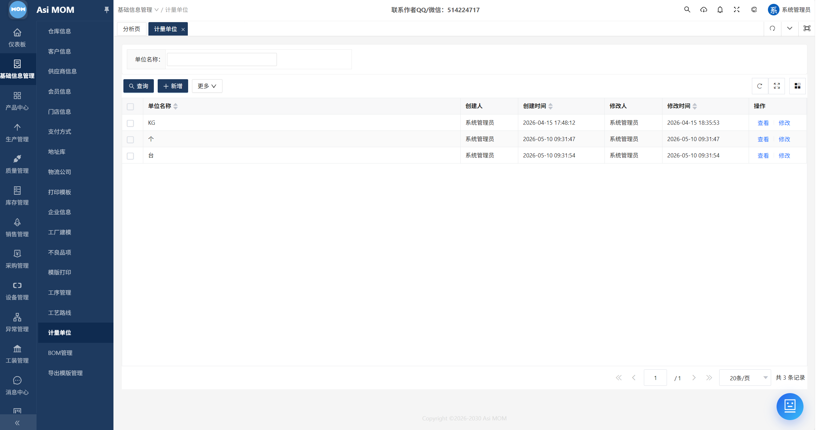Focus the 单位名称 search input

[222, 59]
